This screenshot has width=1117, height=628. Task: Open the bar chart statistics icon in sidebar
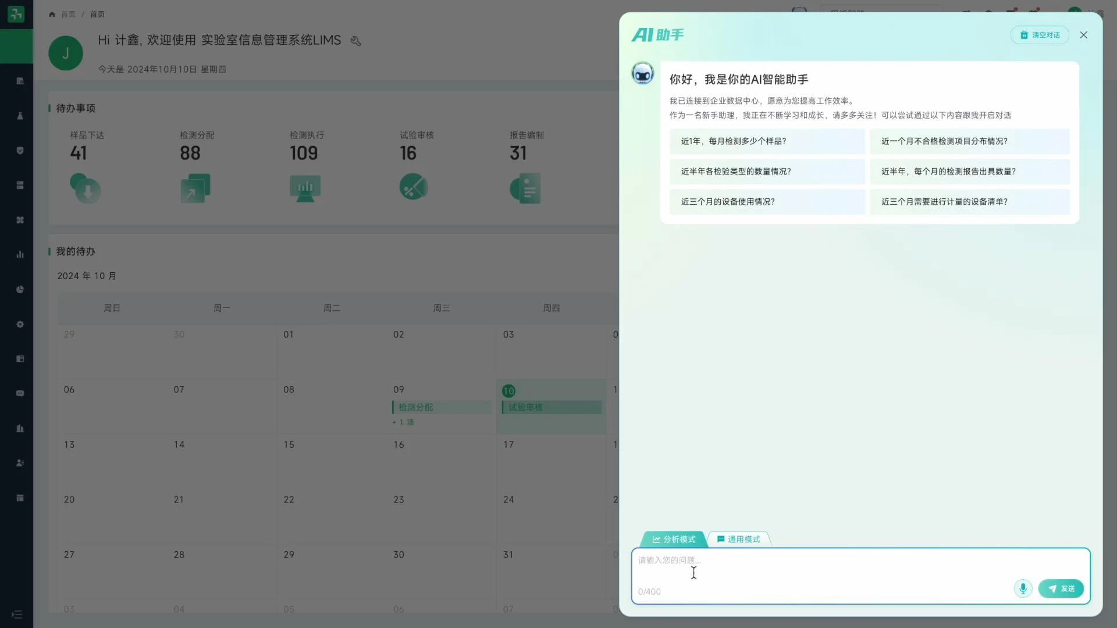pyautogui.click(x=20, y=254)
